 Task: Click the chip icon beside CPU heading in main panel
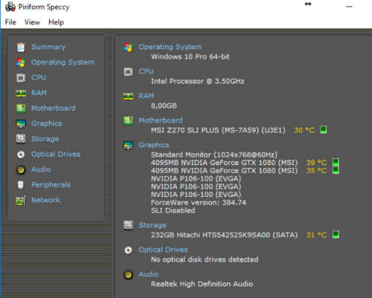[128, 72]
